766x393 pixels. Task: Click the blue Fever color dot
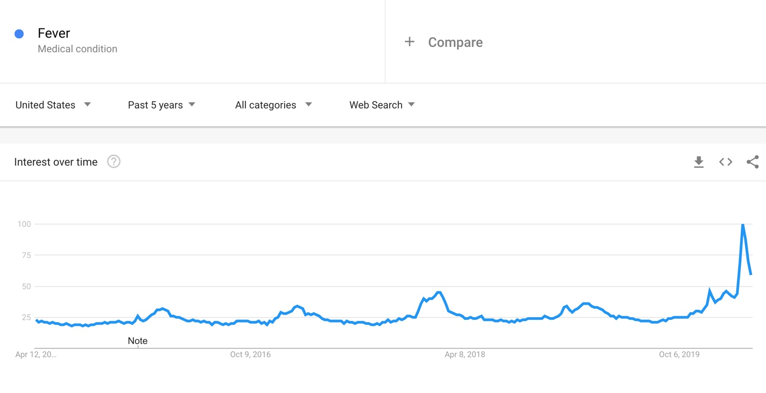point(19,34)
